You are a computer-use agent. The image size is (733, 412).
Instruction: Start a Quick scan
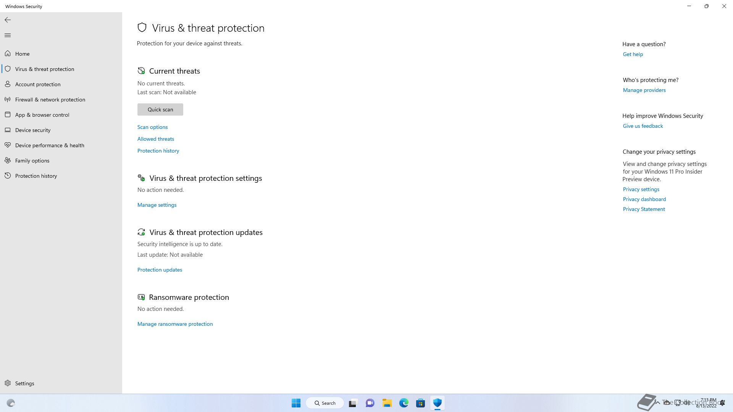point(160,109)
